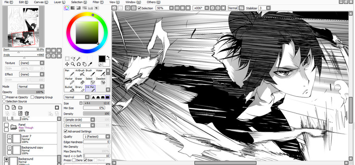The height and width of the screenshot is (165, 355).
Task: Delete the selected layer with trash icon
Action: pos(27,113)
